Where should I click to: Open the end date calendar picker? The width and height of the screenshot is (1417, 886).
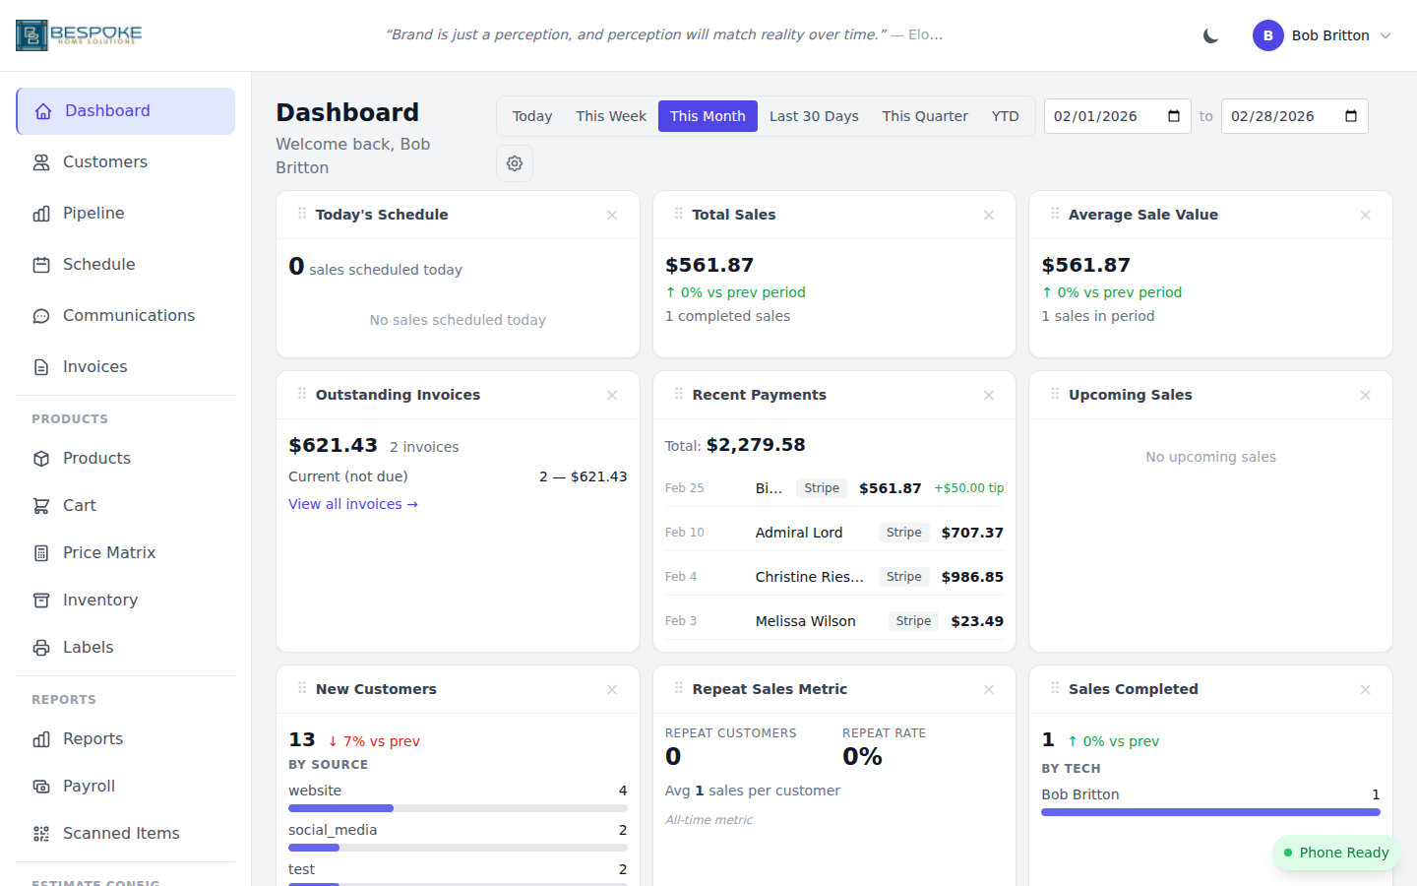1350,115
